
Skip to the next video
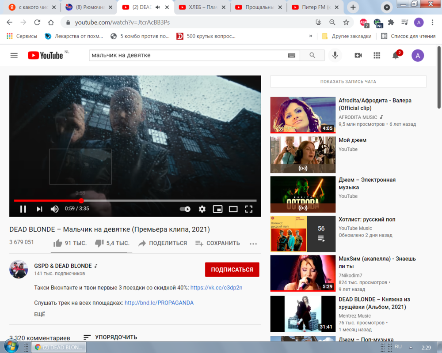[39, 209]
